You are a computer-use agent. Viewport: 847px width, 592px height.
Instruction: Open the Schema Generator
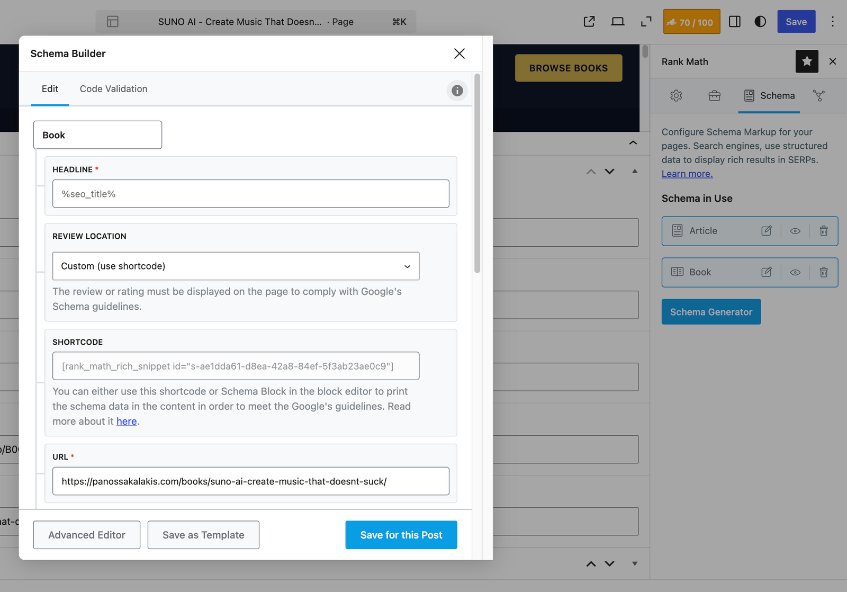711,312
